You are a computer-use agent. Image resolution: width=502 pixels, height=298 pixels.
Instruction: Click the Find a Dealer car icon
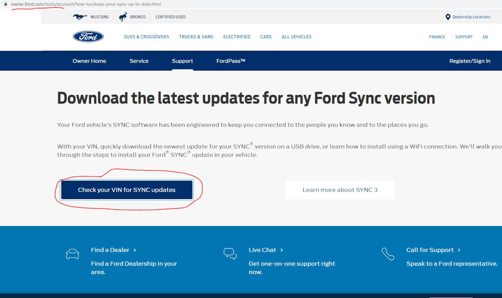[72, 254]
